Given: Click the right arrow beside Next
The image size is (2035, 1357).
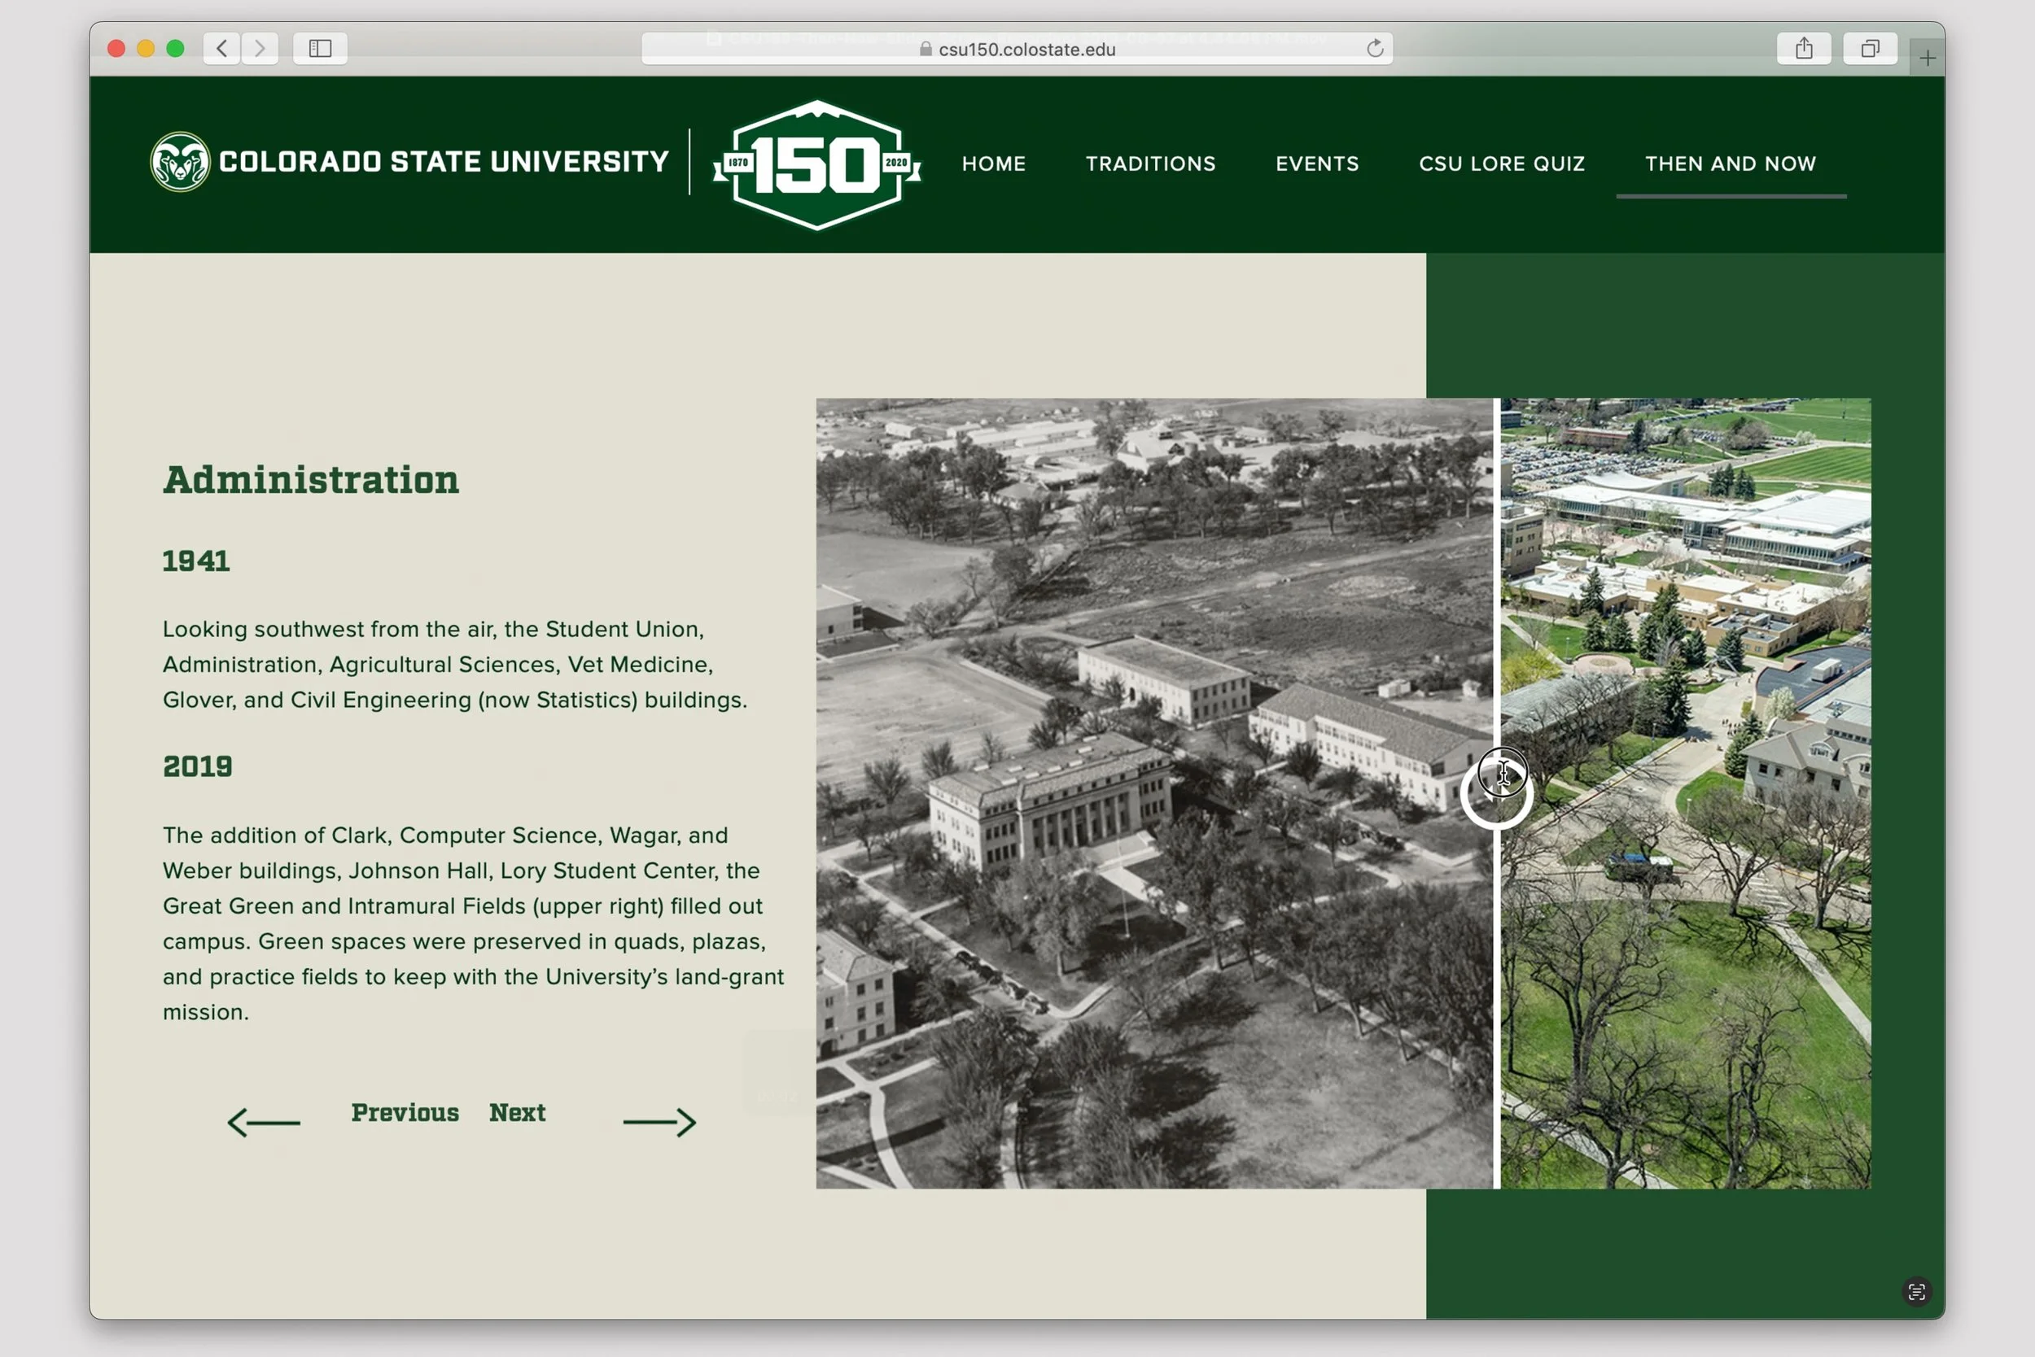Looking at the screenshot, I should pyautogui.click(x=660, y=1123).
